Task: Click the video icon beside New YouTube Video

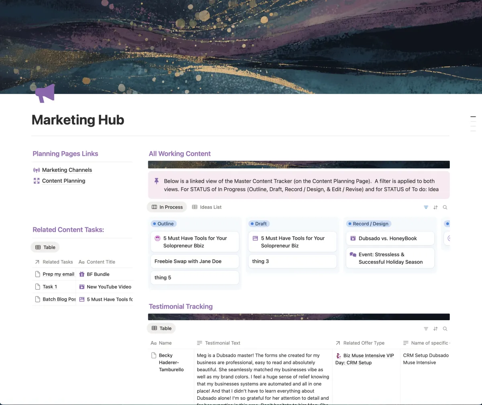Action: (x=82, y=286)
